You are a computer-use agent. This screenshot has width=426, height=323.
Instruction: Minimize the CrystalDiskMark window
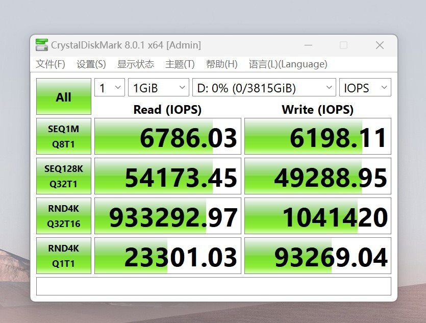pyautogui.click(x=308, y=45)
